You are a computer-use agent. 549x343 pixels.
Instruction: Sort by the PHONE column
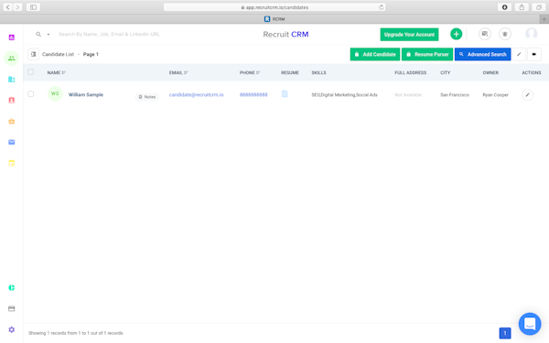250,73
